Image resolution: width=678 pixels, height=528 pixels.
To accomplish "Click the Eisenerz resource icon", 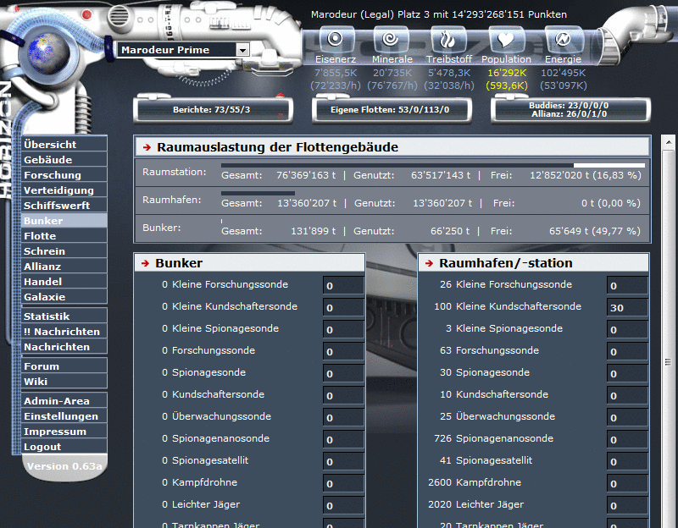I will (336, 40).
